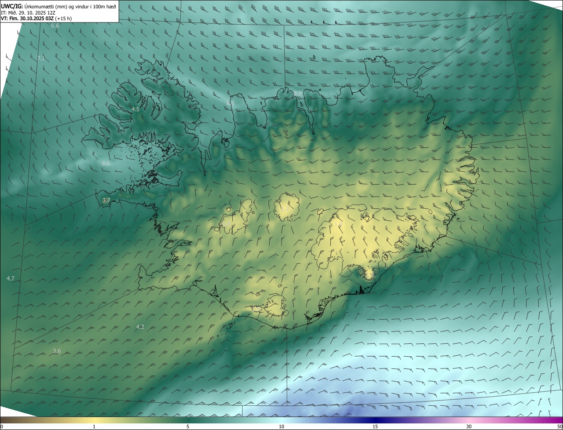Image resolution: width=563 pixels, height=430 pixels.
Task: Click the 3.6 value on the map
Action: click(57, 351)
